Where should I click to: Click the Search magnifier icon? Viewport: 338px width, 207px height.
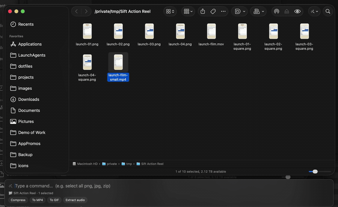point(328,11)
